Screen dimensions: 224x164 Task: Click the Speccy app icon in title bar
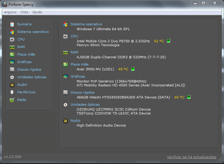point(5,5)
